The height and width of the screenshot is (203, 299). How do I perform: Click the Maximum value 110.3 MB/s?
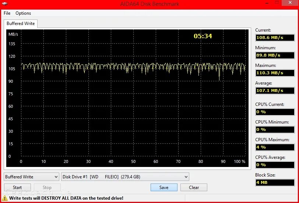(x=275, y=73)
